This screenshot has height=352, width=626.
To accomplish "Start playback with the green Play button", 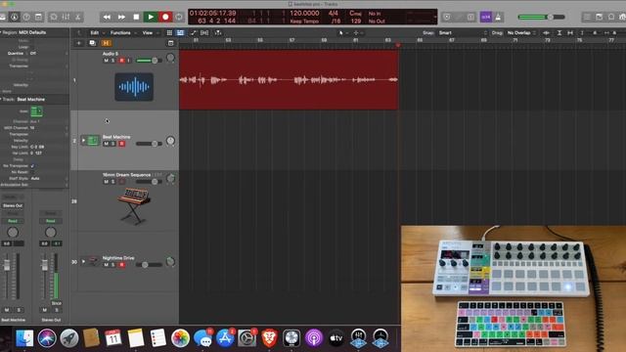I will click(151, 18).
